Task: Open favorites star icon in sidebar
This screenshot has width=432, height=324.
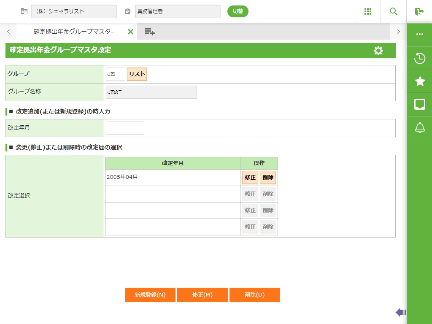Action: (x=419, y=81)
